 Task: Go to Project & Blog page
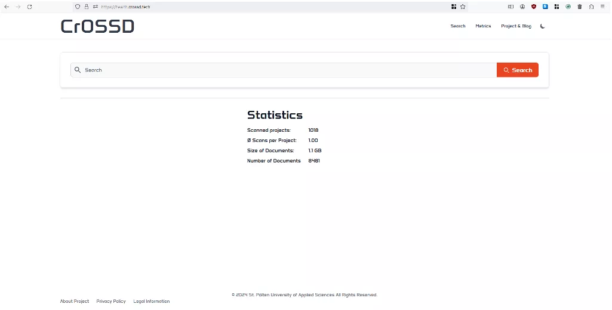(x=516, y=26)
